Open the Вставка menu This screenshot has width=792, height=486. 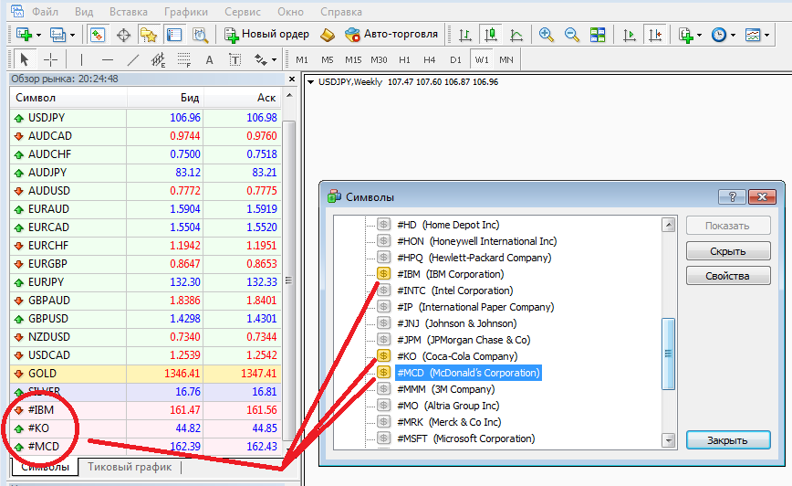click(129, 12)
